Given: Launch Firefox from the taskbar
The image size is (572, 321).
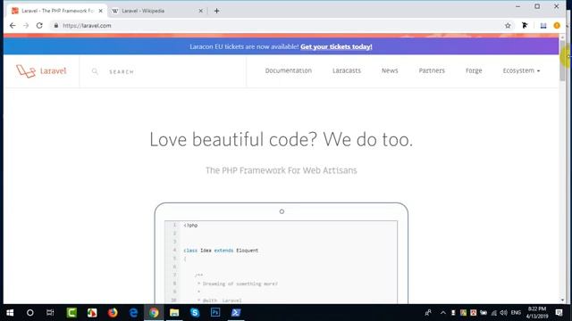Looking at the screenshot, I should [x=113, y=313].
